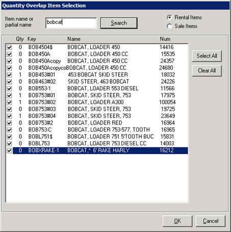This screenshot has height=232, width=231.
Task: Select BOBCAT, LOADER 553 DIESEL row
Action: point(100,88)
